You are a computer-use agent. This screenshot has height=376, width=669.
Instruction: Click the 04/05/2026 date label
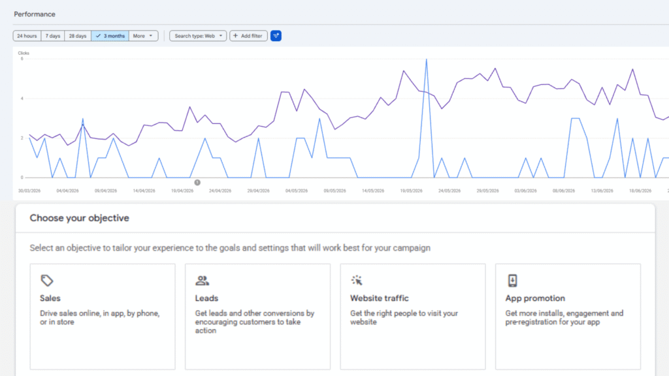pyautogui.click(x=297, y=191)
